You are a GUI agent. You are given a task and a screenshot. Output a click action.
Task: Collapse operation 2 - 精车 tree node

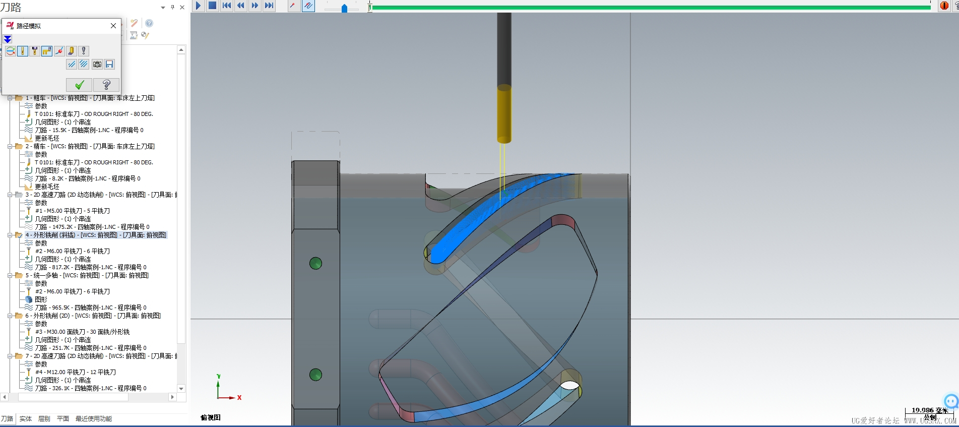[x=10, y=146]
